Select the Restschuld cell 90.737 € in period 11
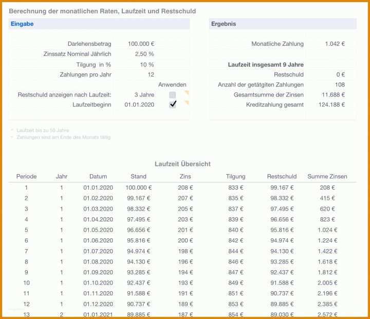This screenshot has width=370, height=319. [x=282, y=293]
